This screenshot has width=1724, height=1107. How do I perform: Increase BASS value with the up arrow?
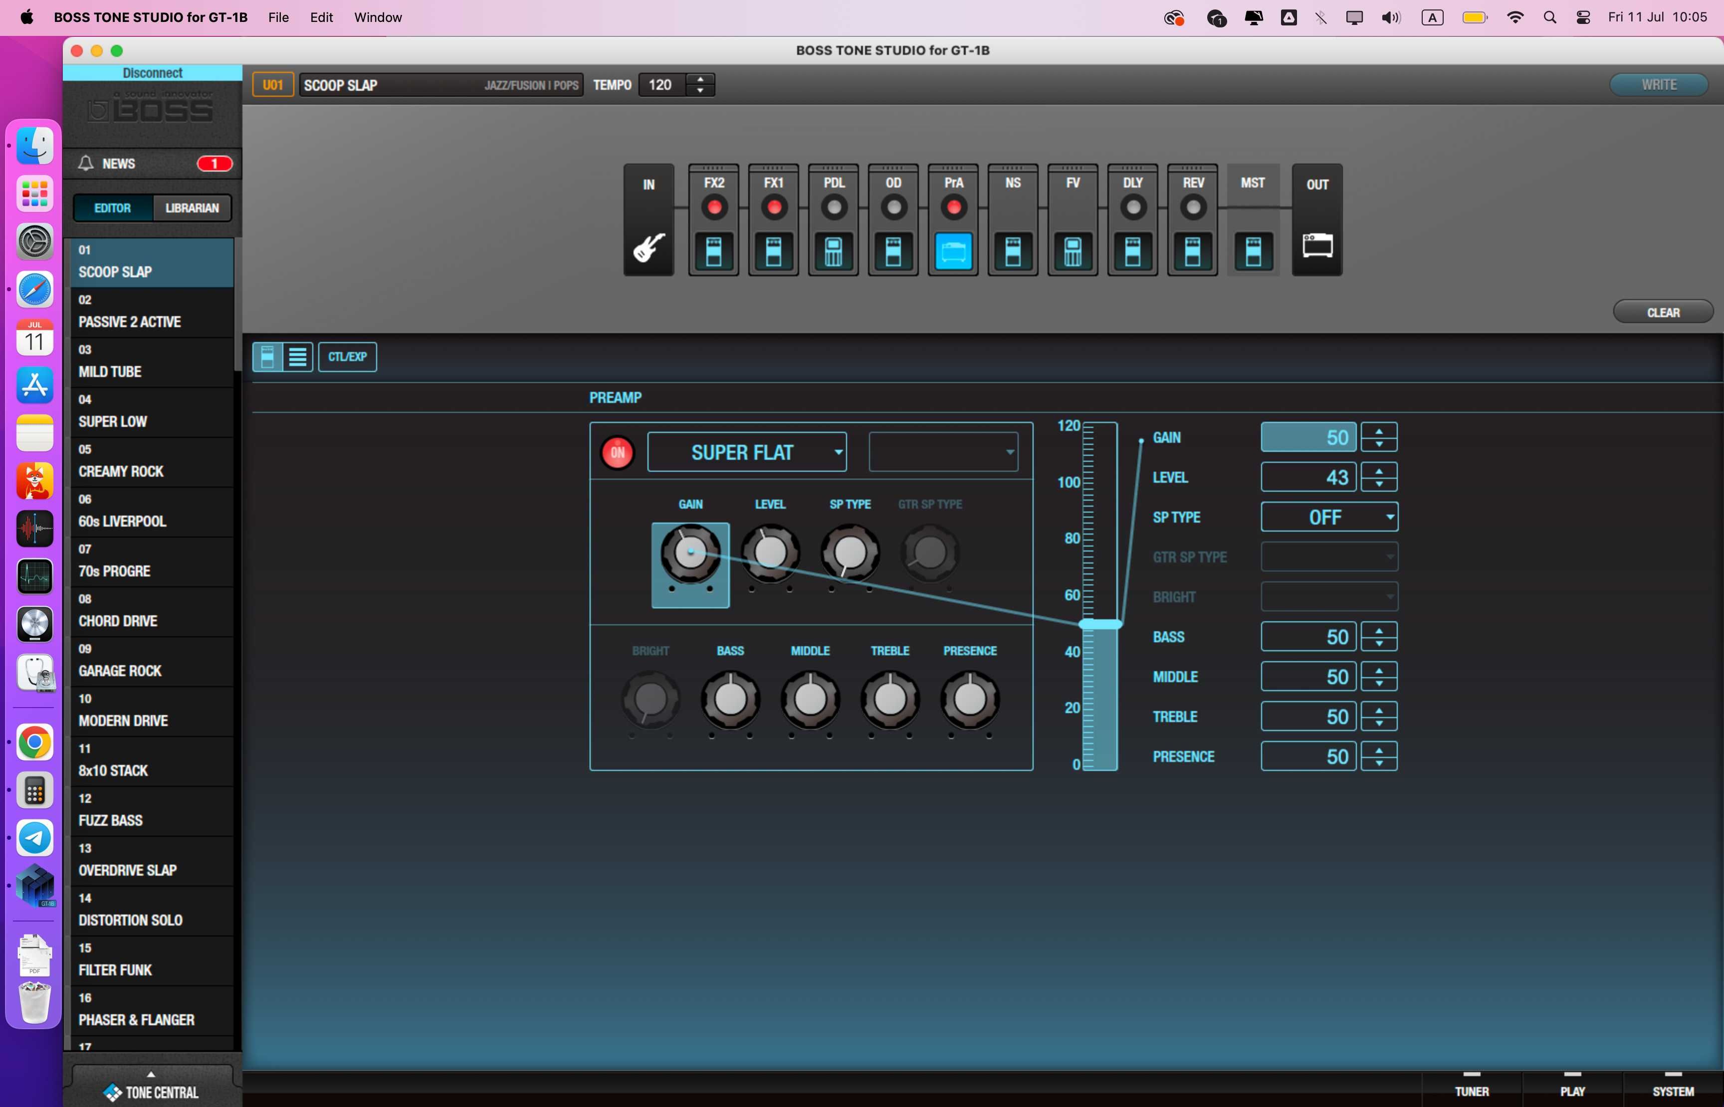point(1379,630)
